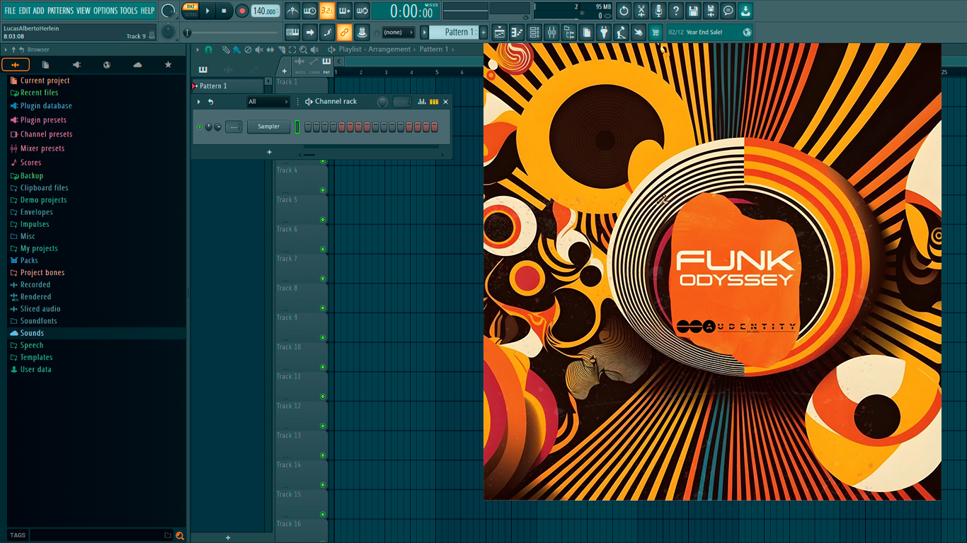Click the microphone one-click recording icon
967x543 pixels.
point(659,11)
